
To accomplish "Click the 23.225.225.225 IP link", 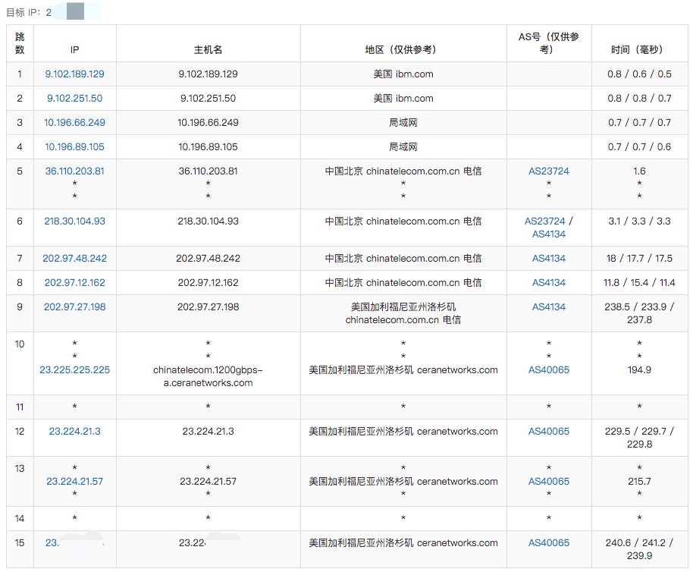I will click(74, 370).
